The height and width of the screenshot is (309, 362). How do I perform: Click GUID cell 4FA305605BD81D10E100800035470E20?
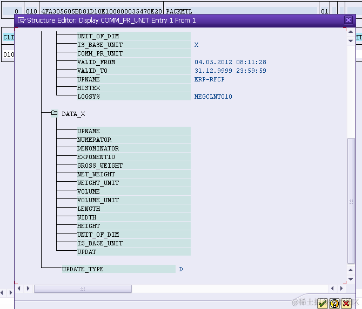102,11
